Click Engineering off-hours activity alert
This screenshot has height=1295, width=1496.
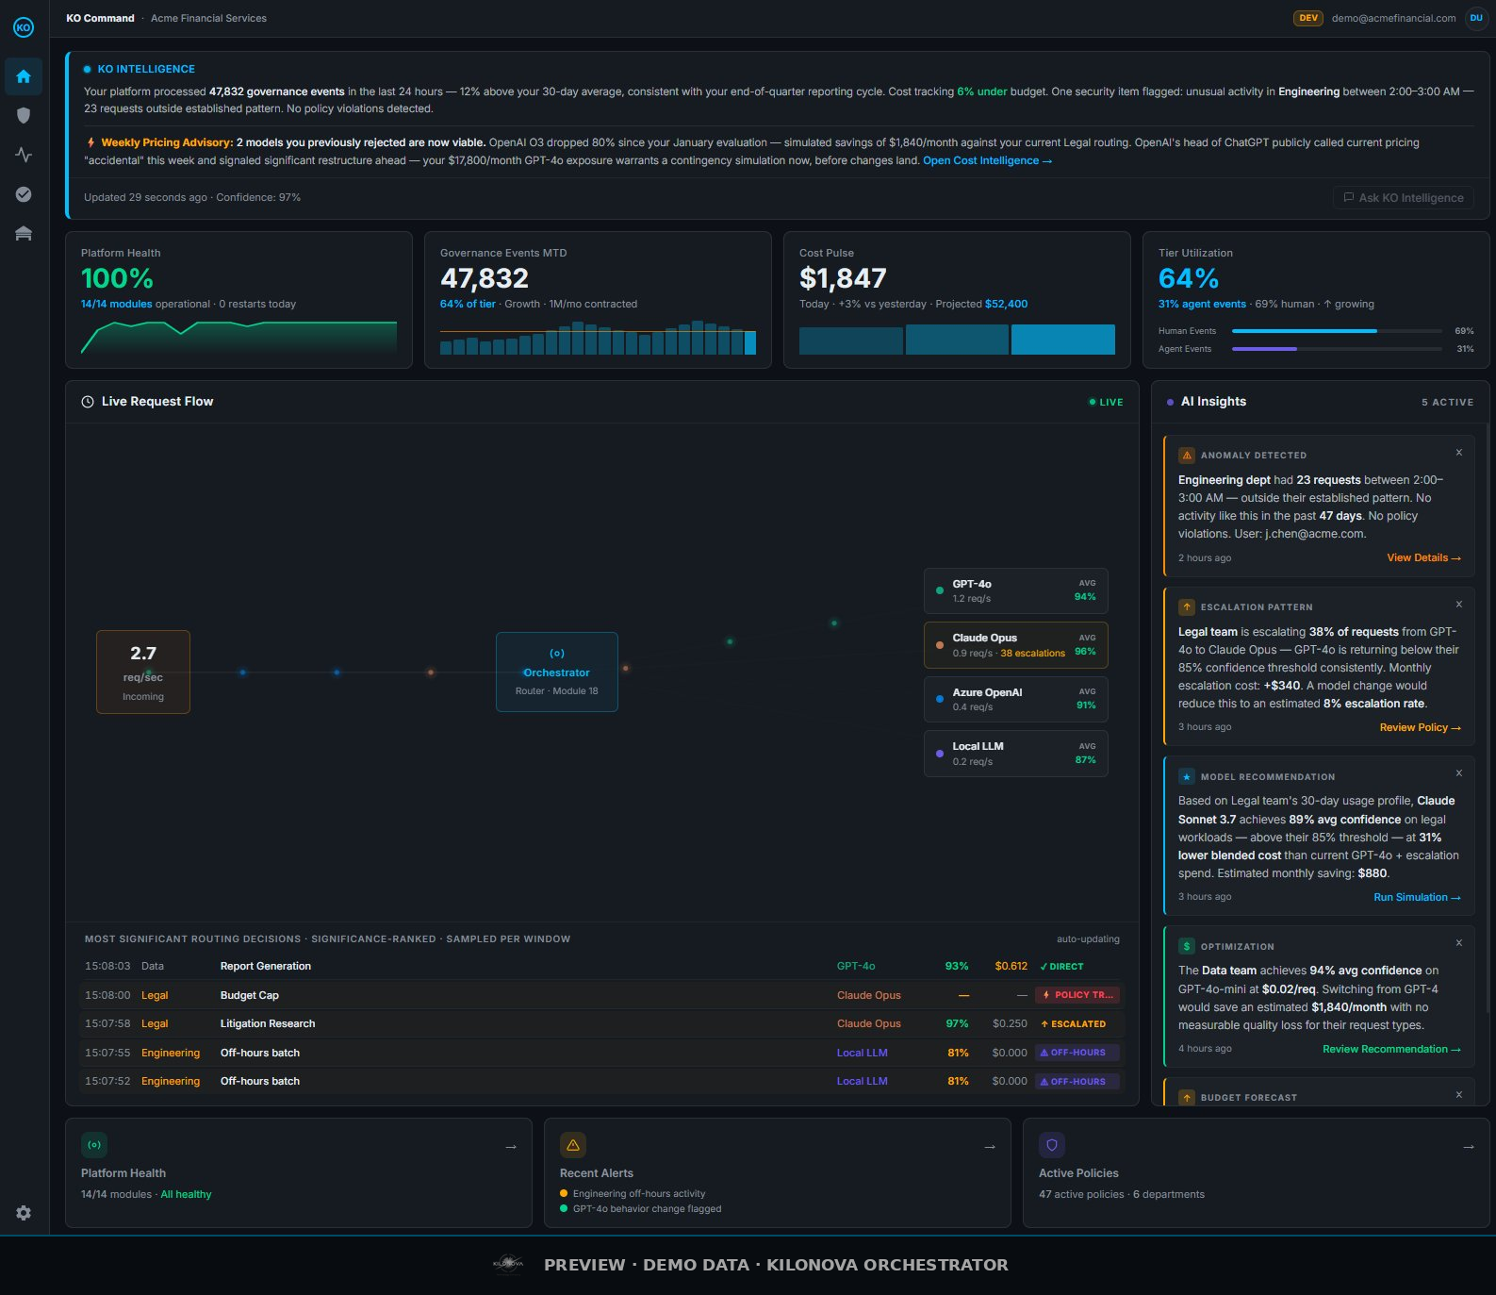click(639, 1193)
